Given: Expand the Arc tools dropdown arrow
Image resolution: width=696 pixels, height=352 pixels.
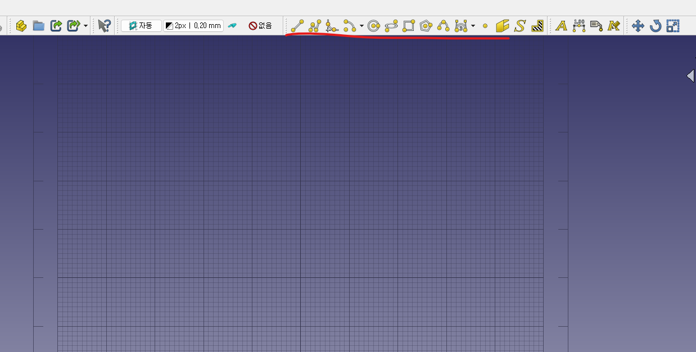Looking at the screenshot, I should [x=361, y=26].
